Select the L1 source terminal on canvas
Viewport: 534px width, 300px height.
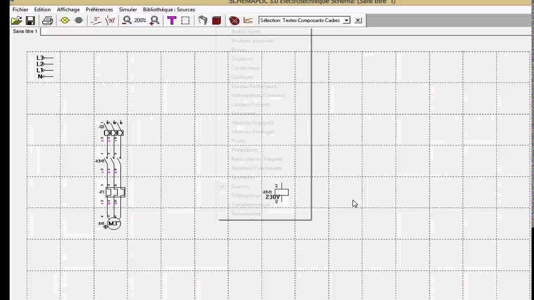click(x=45, y=70)
